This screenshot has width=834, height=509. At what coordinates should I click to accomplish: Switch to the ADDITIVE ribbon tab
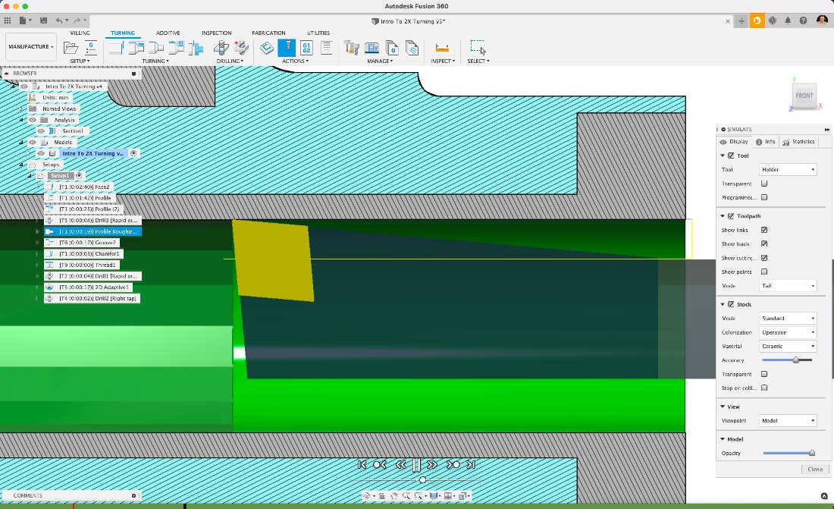[x=168, y=33]
